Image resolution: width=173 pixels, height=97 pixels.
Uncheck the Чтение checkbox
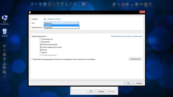[x=41, y=50]
